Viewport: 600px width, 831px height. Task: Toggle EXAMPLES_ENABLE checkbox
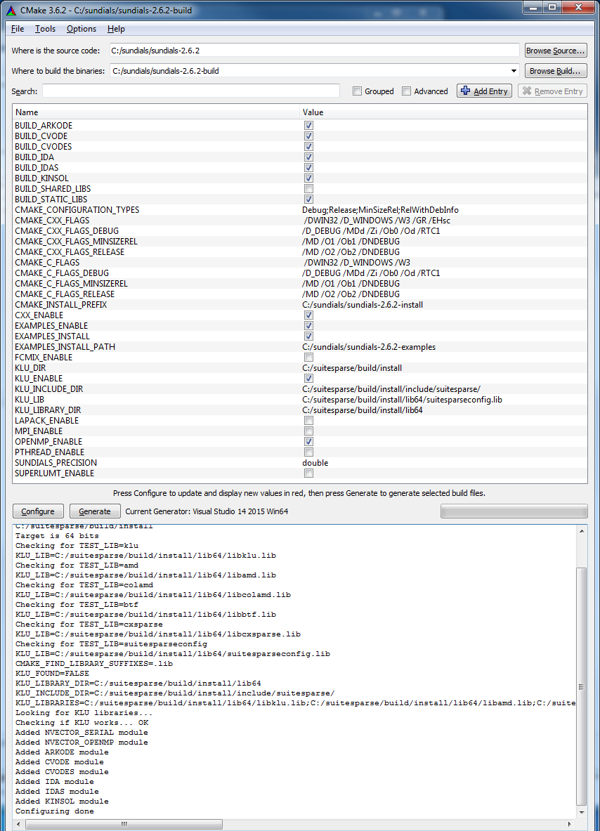coord(308,326)
